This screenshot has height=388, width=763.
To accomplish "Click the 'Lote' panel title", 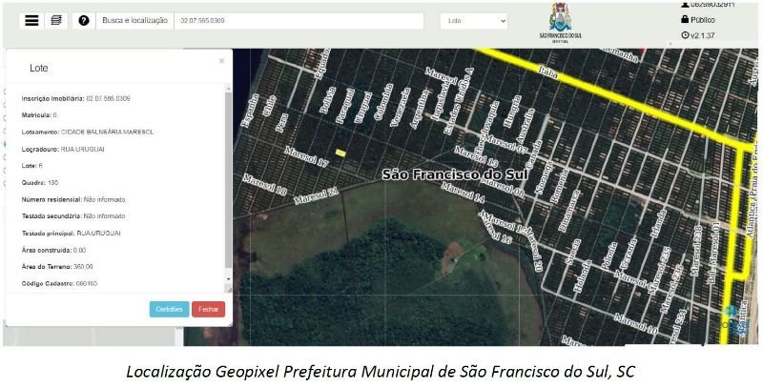I will [39, 68].
